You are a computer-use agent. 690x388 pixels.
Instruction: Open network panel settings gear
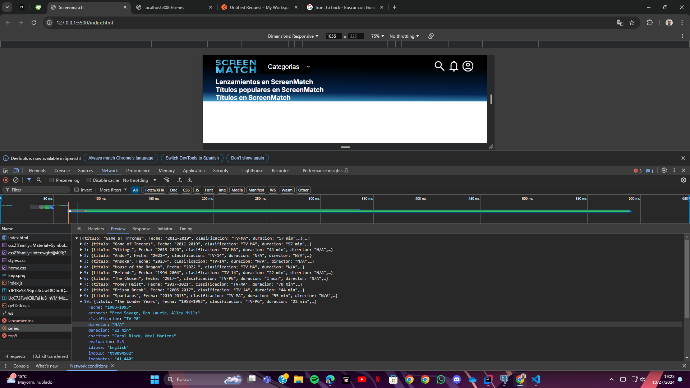coord(684,180)
